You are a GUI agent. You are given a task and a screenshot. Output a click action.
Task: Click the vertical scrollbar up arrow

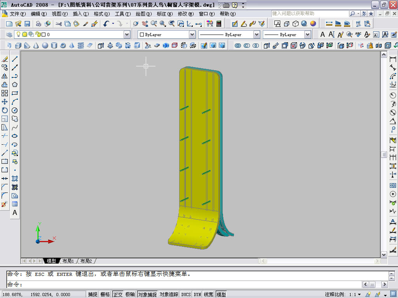click(384, 54)
